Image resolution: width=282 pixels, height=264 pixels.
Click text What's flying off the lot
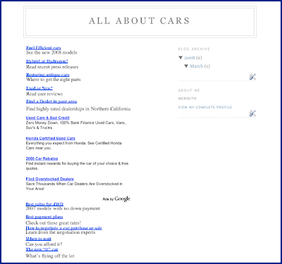(x=50, y=256)
